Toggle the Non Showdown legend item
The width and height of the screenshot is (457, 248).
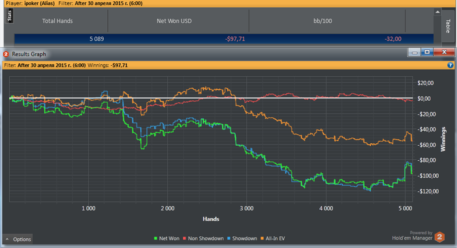coord(203,238)
